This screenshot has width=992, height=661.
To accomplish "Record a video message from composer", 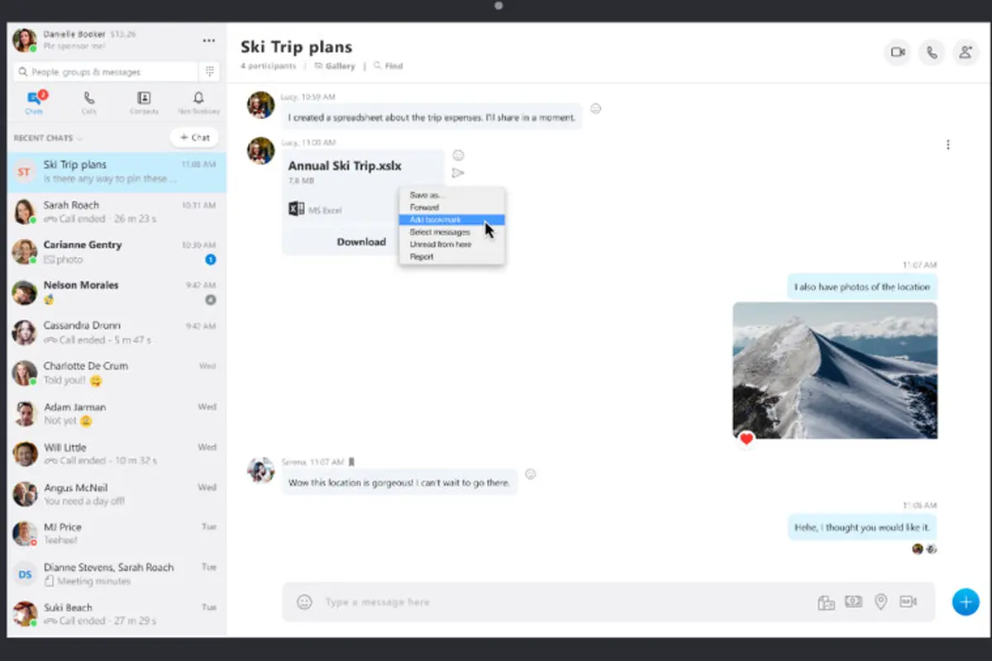I will [x=909, y=602].
